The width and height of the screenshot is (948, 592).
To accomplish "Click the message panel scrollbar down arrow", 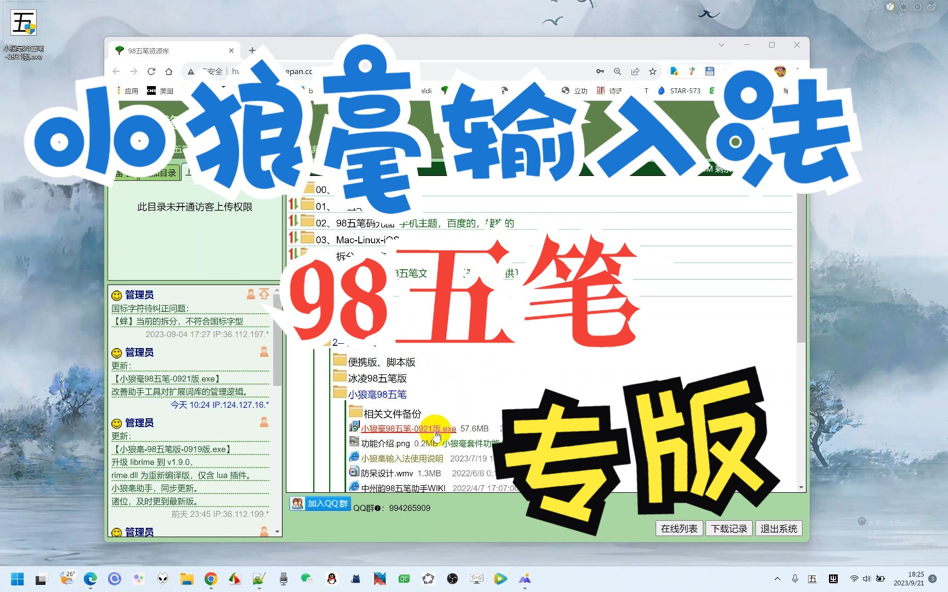I will pos(277,531).
